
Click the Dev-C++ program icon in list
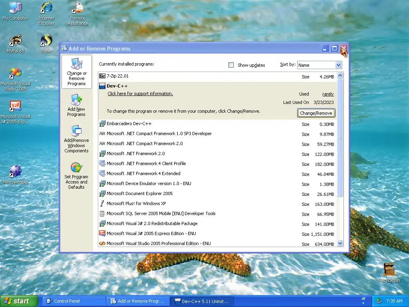click(x=102, y=86)
